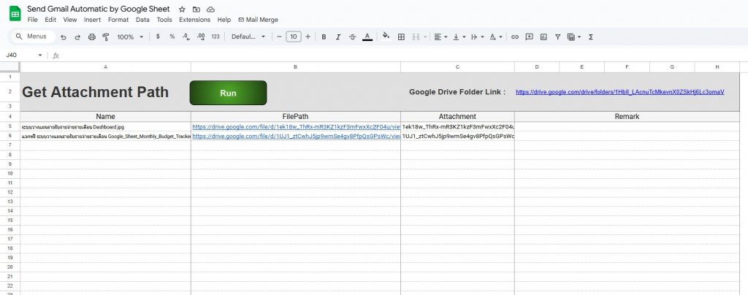748x295 pixels.
Task: Decrease decimal places
Action: 186,37
